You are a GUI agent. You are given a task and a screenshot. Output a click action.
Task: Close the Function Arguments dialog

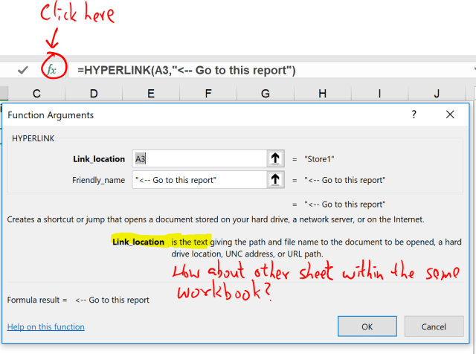pos(450,115)
